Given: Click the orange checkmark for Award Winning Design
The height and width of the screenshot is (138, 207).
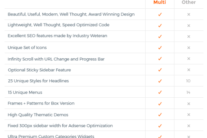Looking at the screenshot, I should click(x=160, y=14).
